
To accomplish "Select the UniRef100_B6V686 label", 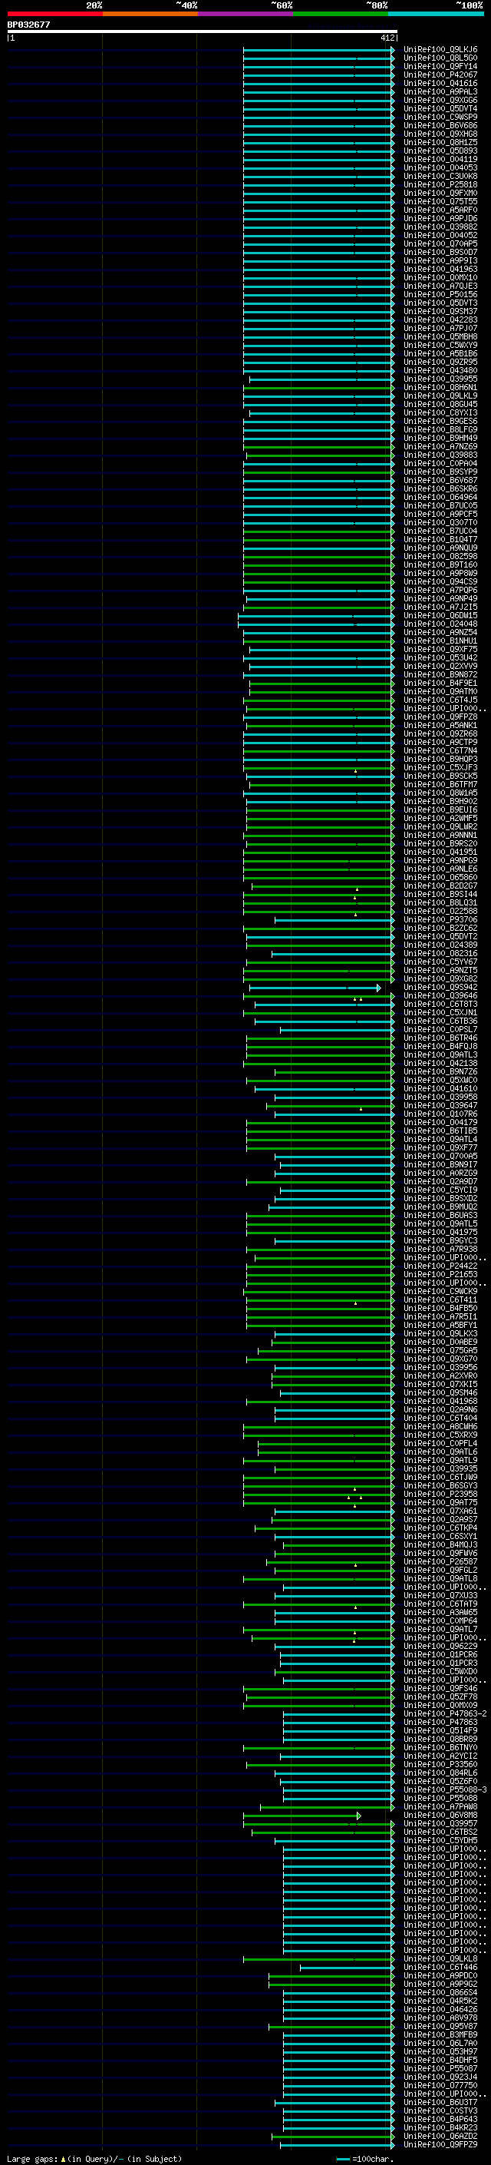I will 440,125.
